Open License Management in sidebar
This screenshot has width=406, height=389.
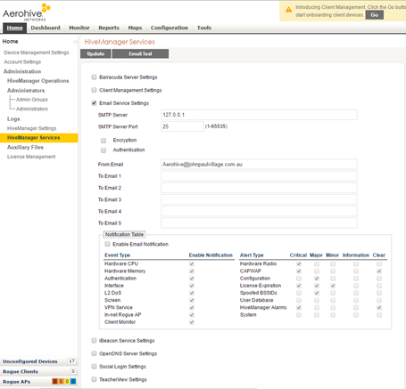[x=31, y=157]
